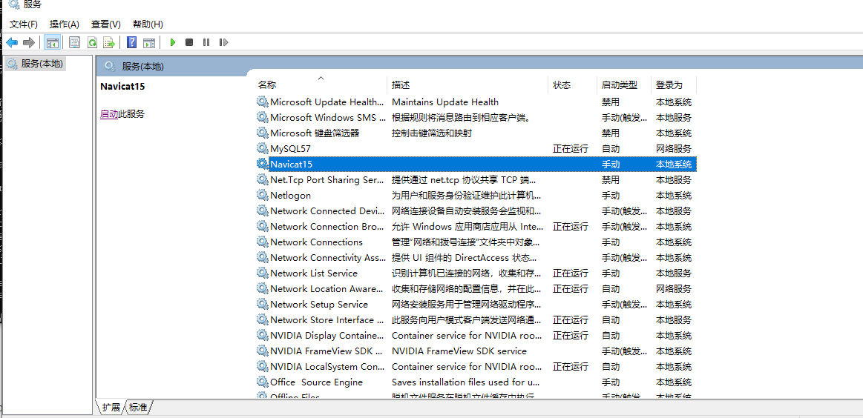Switch to the 标准 tab
The height and width of the screenshot is (418, 863).
(x=138, y=407)
